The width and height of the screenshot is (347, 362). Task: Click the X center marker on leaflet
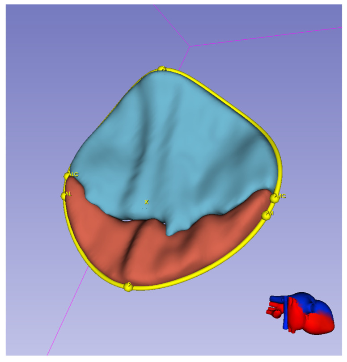coord(146,202)
